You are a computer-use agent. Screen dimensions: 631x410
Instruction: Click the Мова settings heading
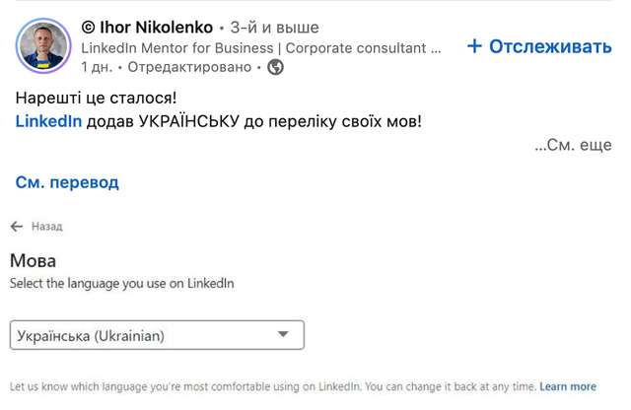pos(33,261)
